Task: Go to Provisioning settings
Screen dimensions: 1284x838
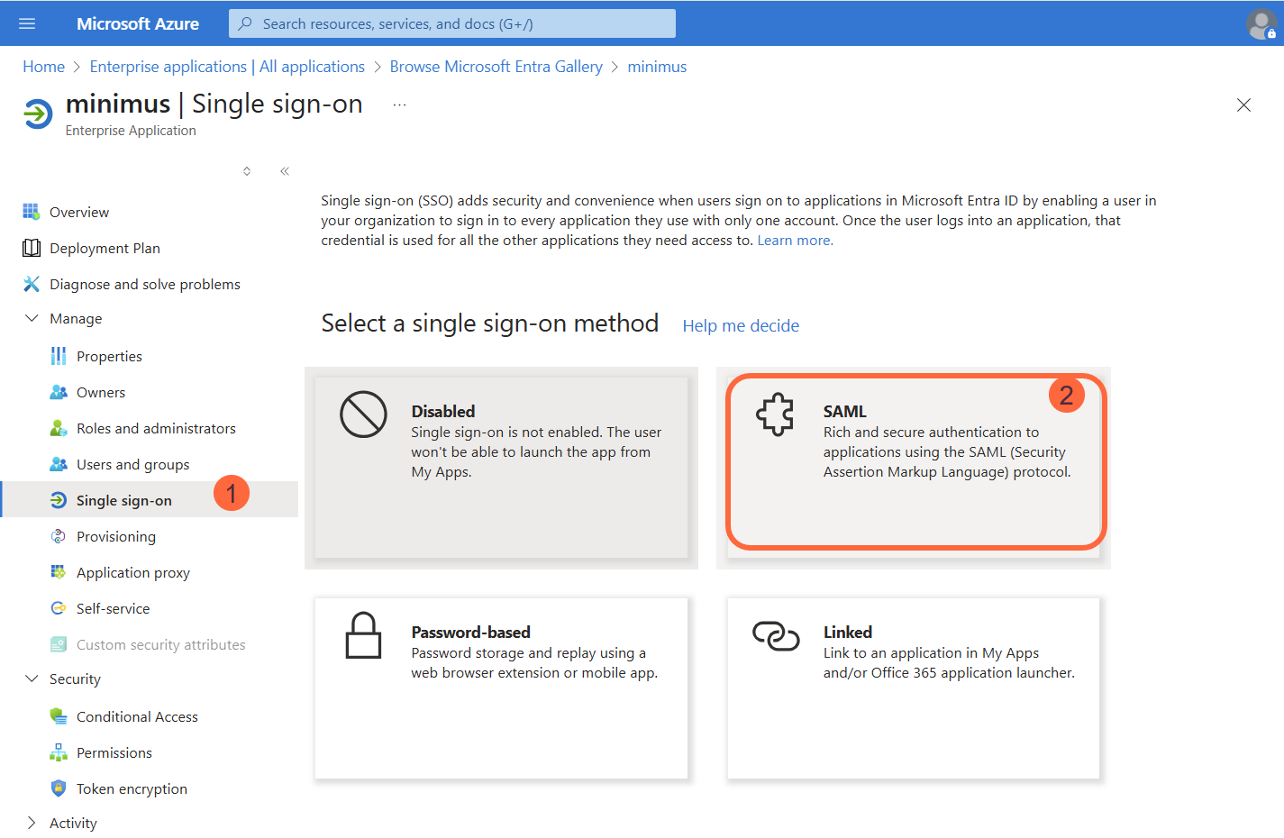Action: [116, 536]
